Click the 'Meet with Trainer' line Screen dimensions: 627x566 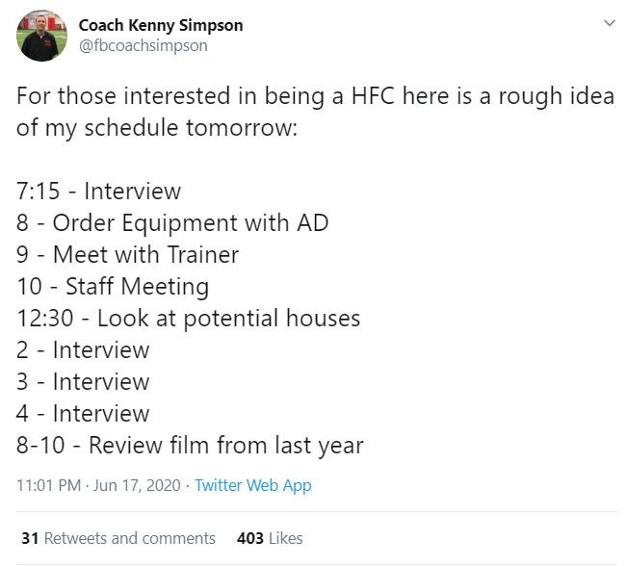[127, 255]
